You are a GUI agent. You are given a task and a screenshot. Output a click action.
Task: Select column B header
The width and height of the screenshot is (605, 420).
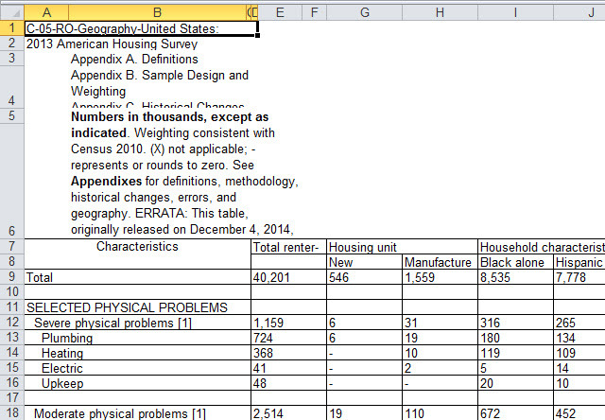pos(157,12)
